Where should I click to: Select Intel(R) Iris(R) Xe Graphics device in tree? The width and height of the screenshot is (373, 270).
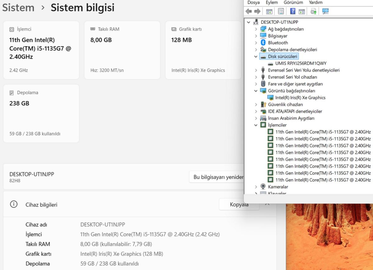pos(300,97)
